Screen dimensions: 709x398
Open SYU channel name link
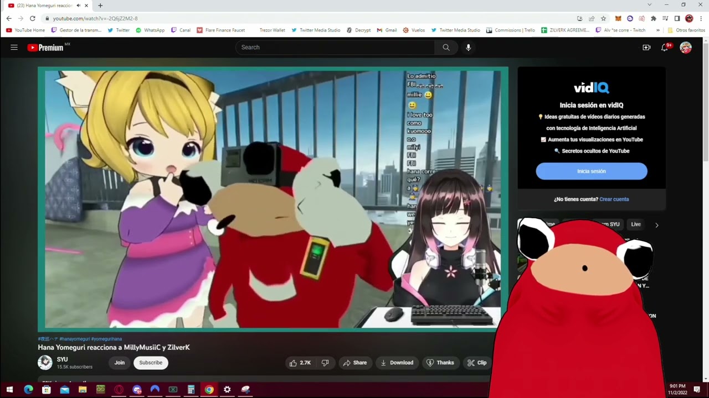[62, 359]
